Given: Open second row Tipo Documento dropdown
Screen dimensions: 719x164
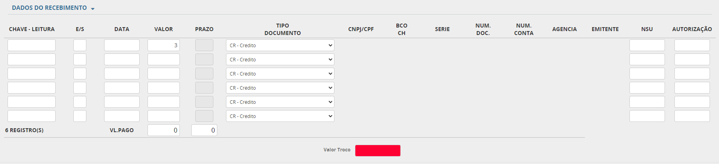Looking at the screenshot, I should 280,59.
